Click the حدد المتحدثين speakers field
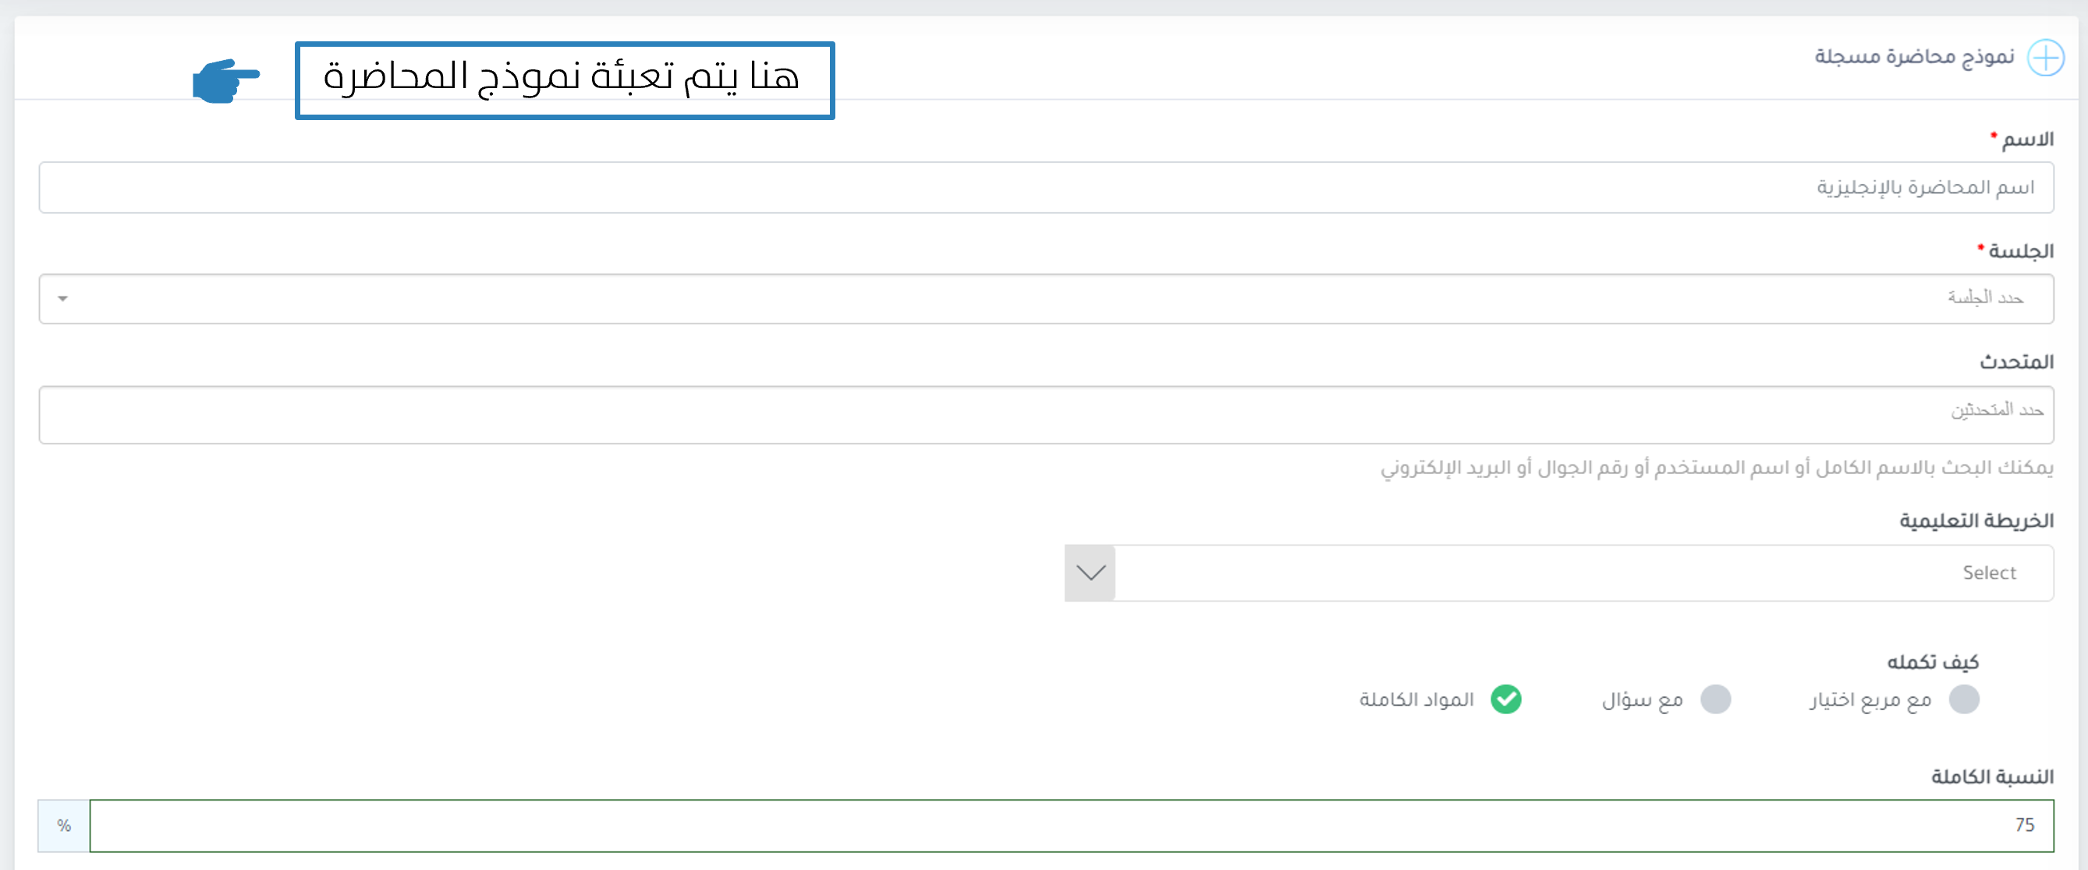 (1046, 415)
